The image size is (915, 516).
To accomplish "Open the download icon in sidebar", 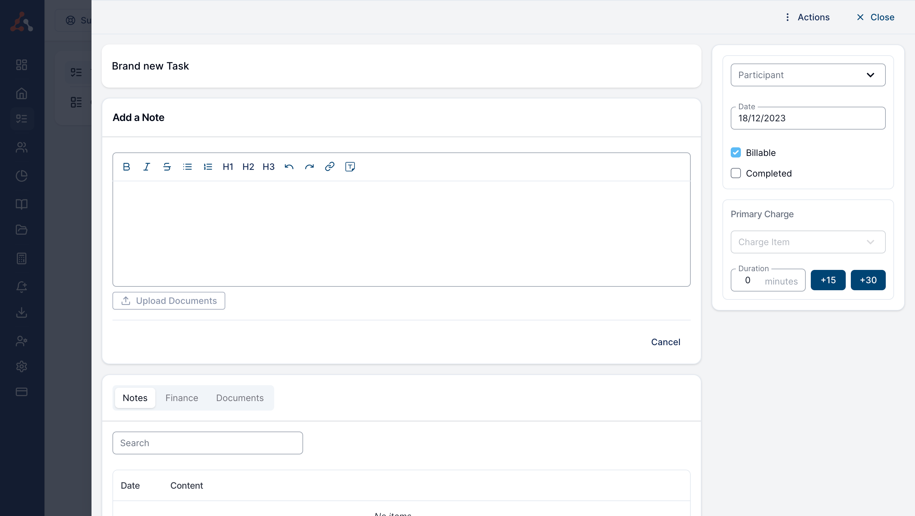I will pyautogui.click(x=22, y=312).
